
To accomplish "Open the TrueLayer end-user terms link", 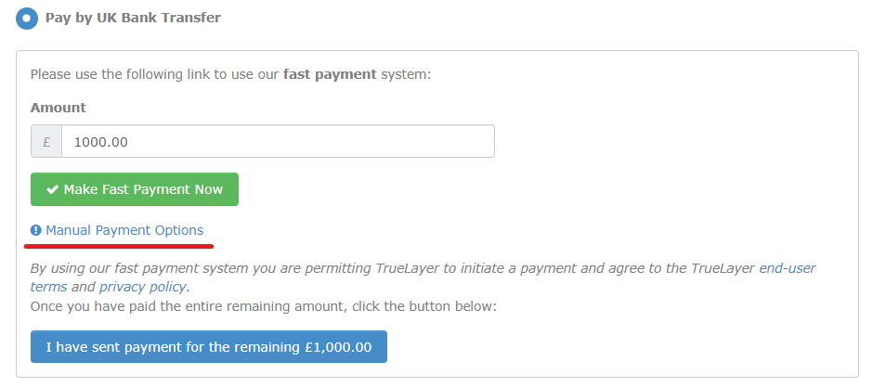I will (x=787, y=268).
